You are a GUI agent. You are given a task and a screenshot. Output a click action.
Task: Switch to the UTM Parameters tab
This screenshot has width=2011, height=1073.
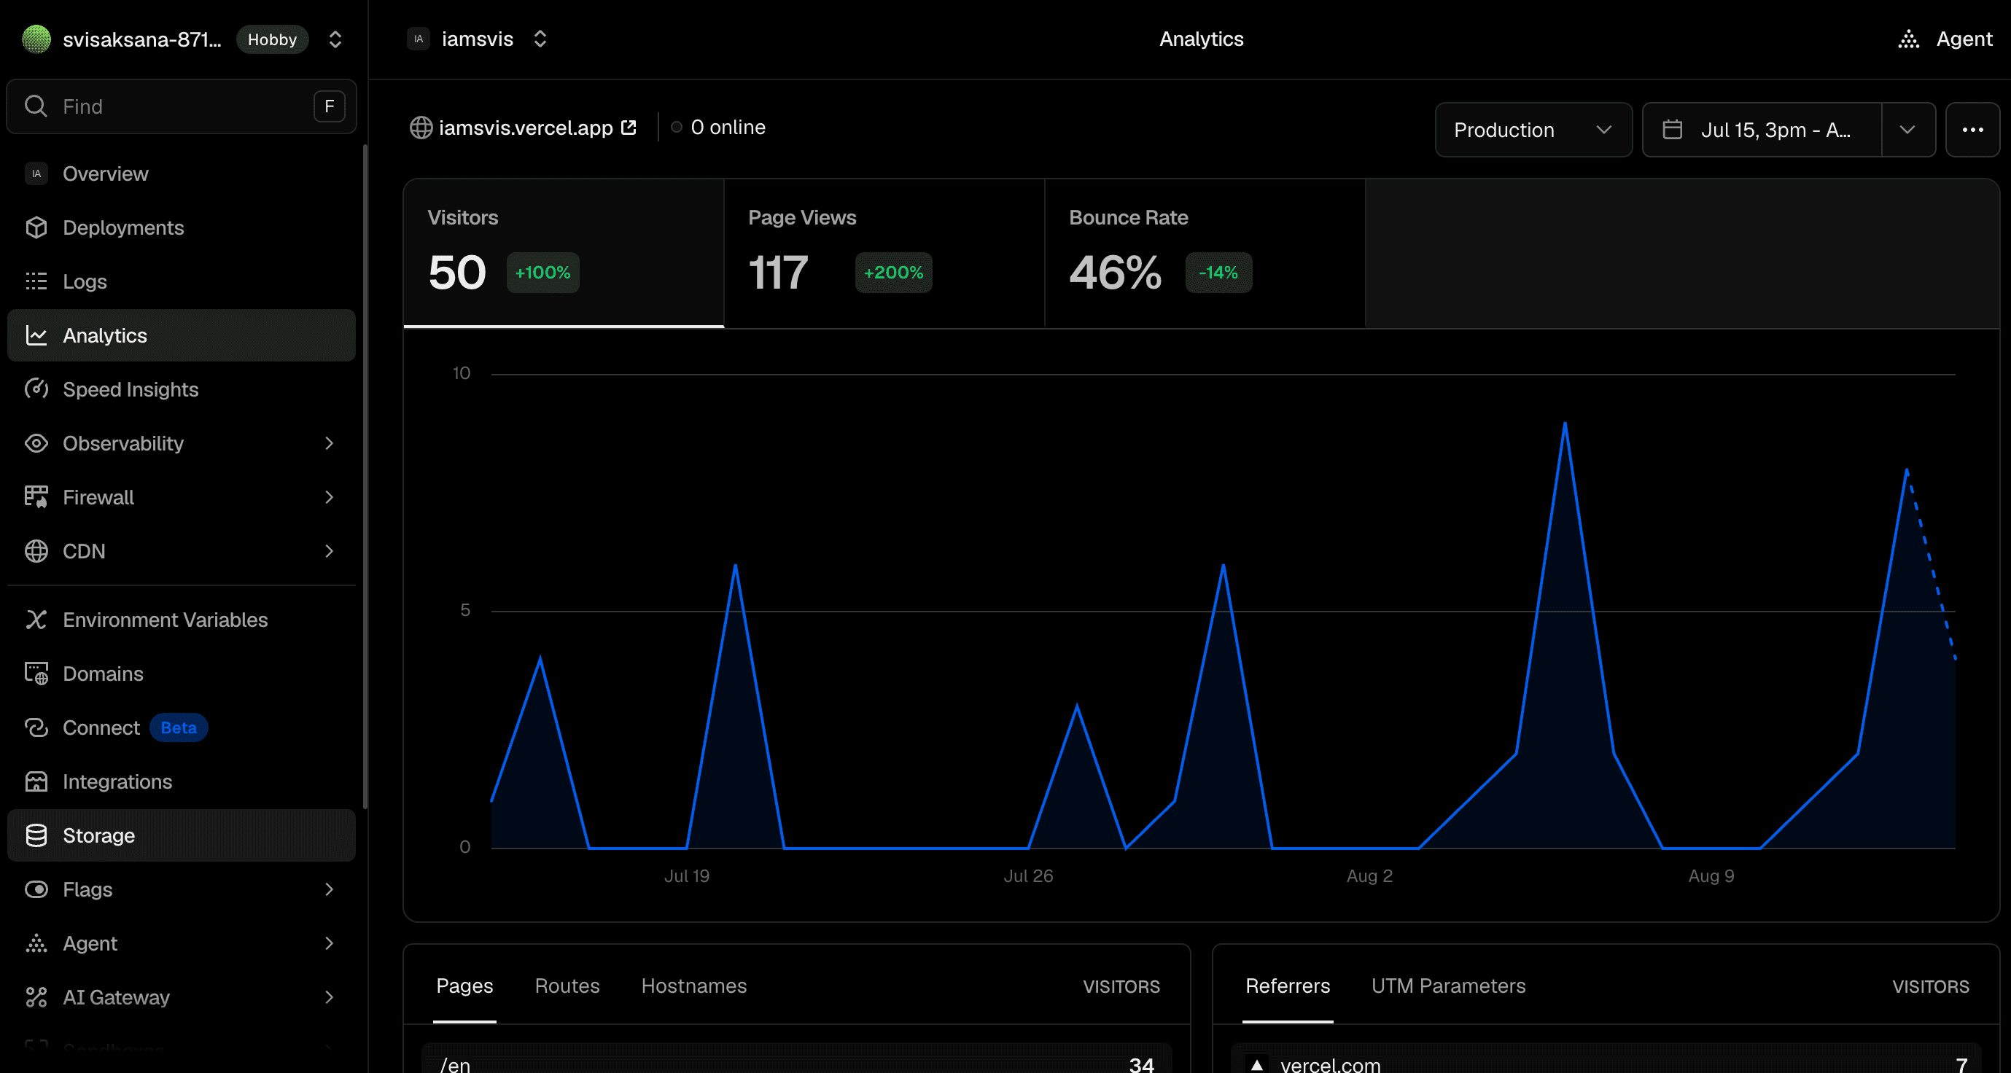1447,985
